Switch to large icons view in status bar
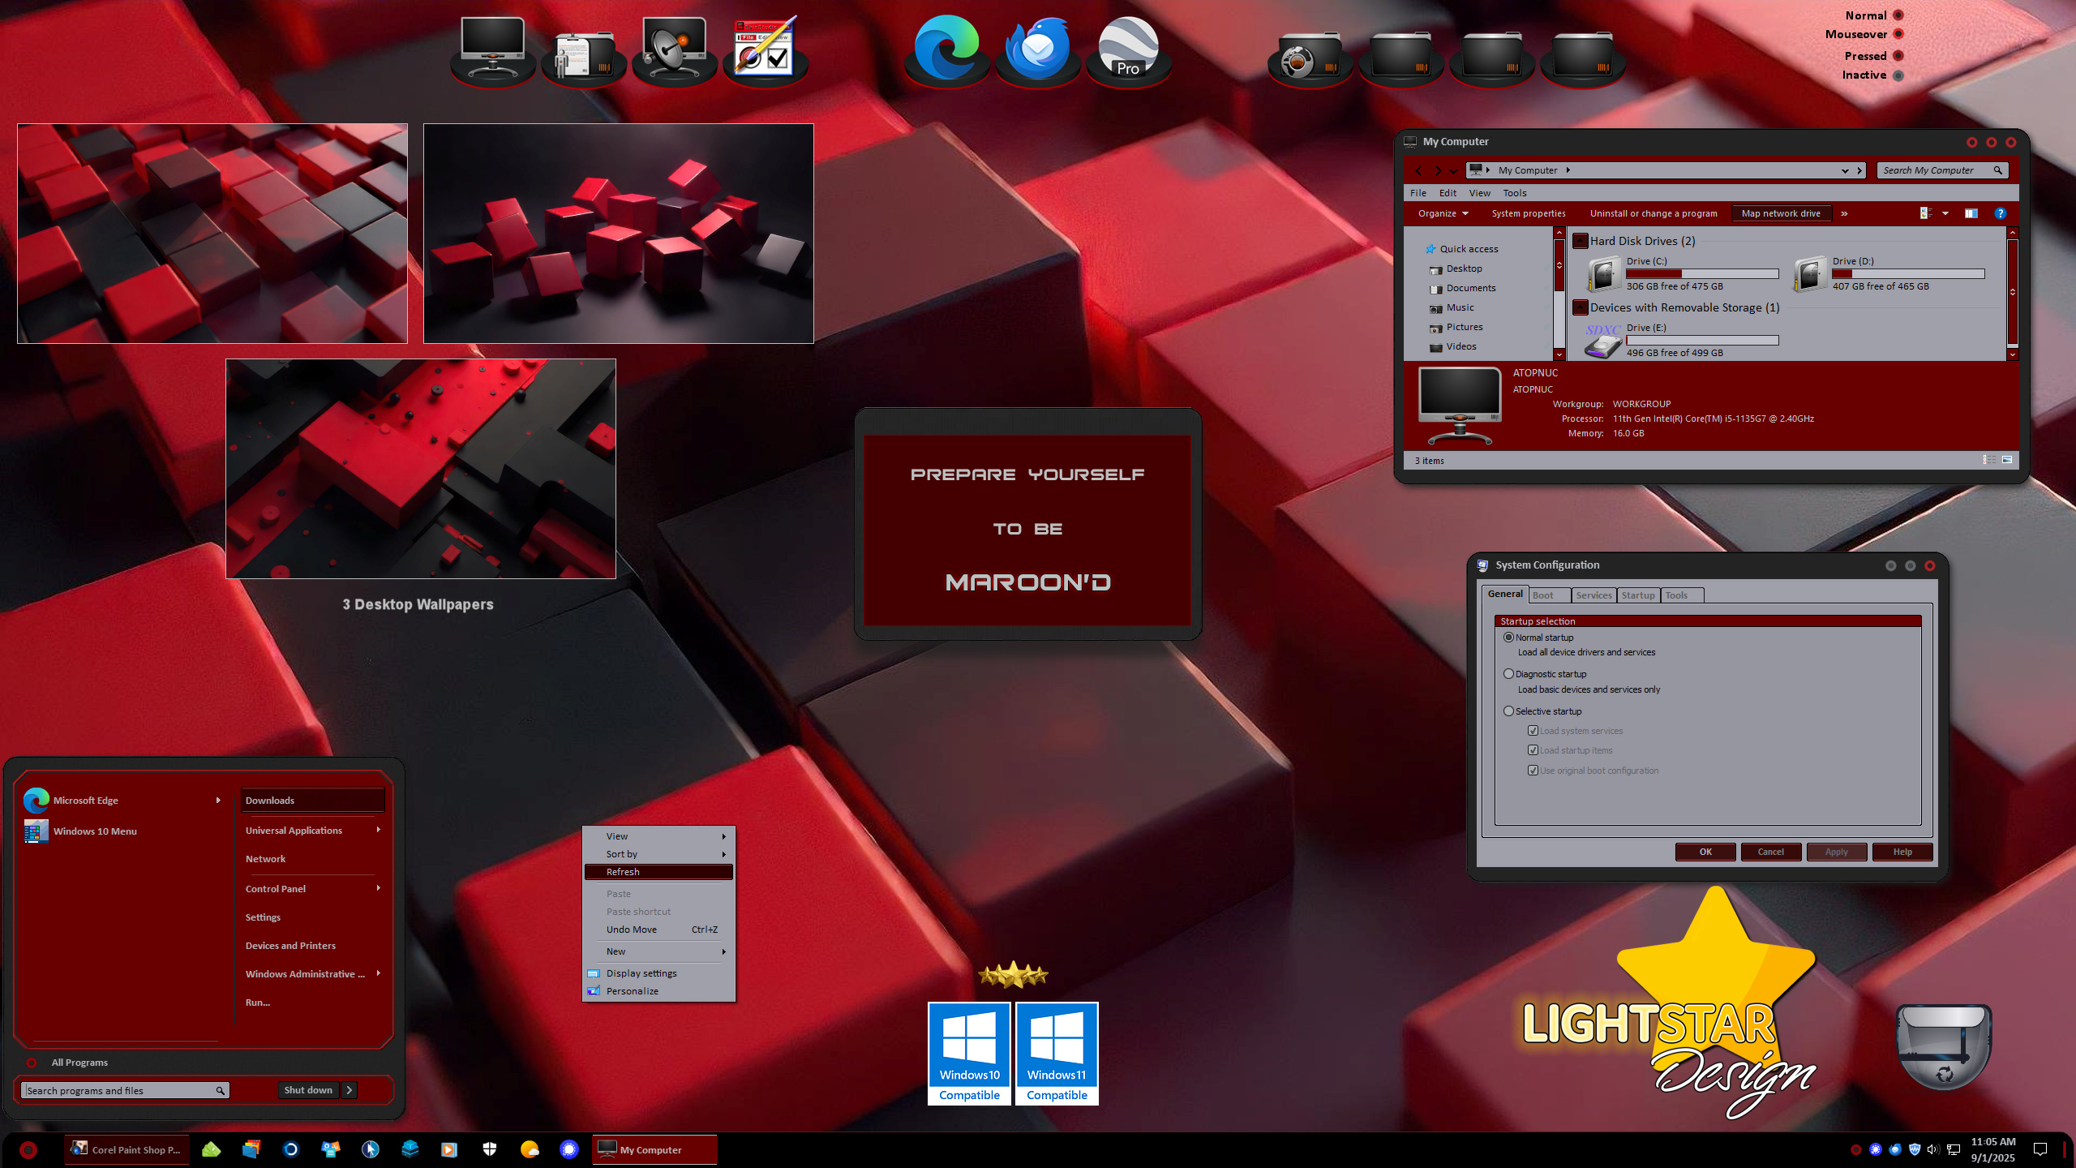 click(x=2007, y=460)
